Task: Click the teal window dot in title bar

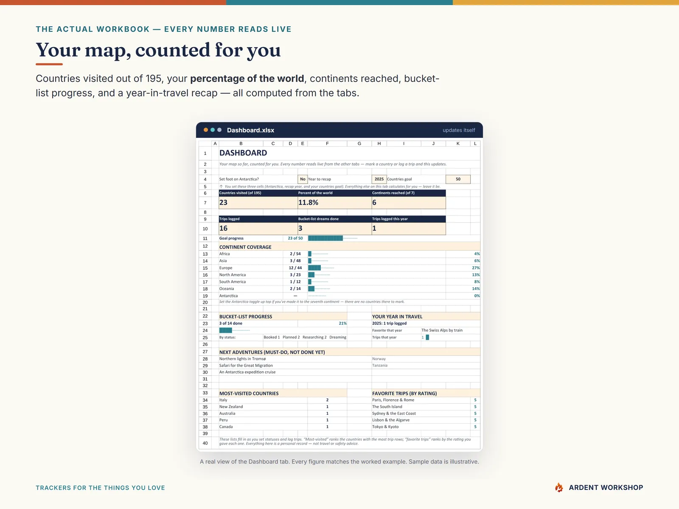Action: coord(213,130)
